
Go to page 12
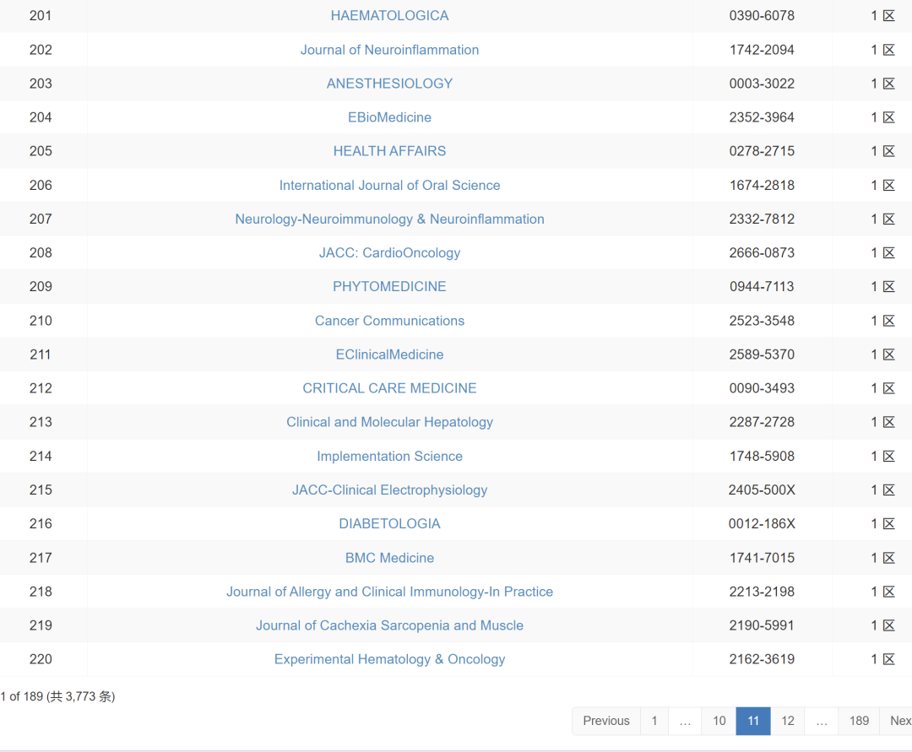[788, 721]
